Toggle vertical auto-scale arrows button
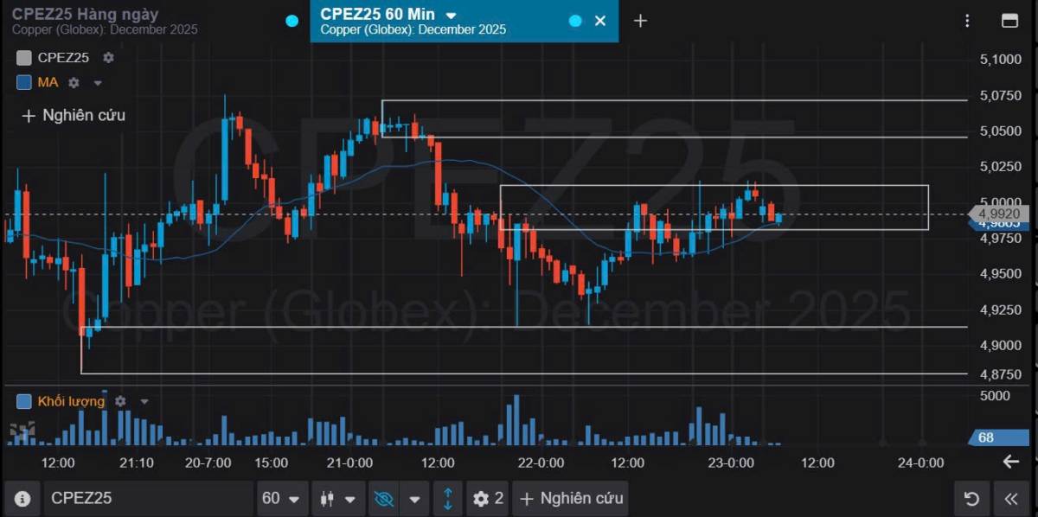 click(x=448, y=499)
